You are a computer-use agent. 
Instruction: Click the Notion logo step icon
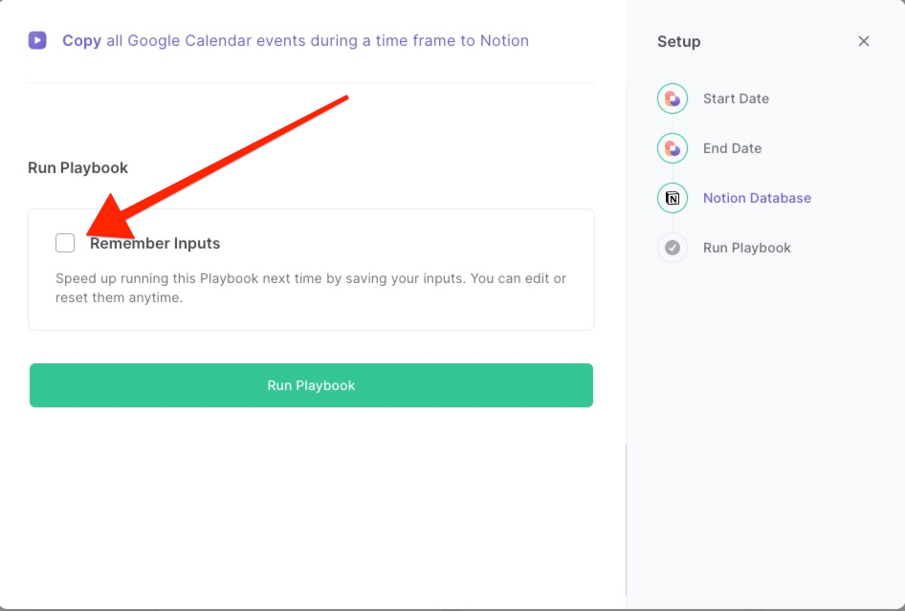pos(673,198)
